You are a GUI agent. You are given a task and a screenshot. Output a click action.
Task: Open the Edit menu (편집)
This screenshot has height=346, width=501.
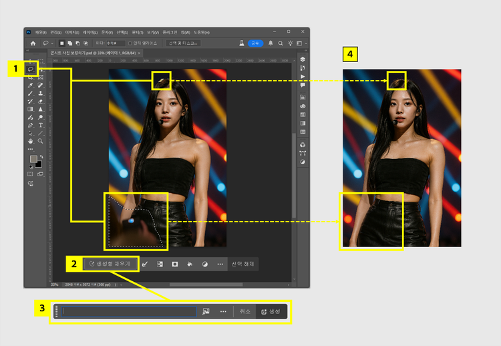pos(55,32)
